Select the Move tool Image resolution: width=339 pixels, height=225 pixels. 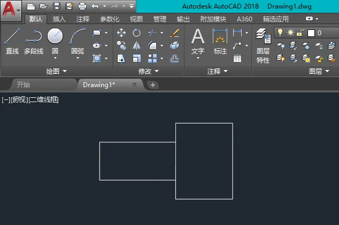click(121, 33)
